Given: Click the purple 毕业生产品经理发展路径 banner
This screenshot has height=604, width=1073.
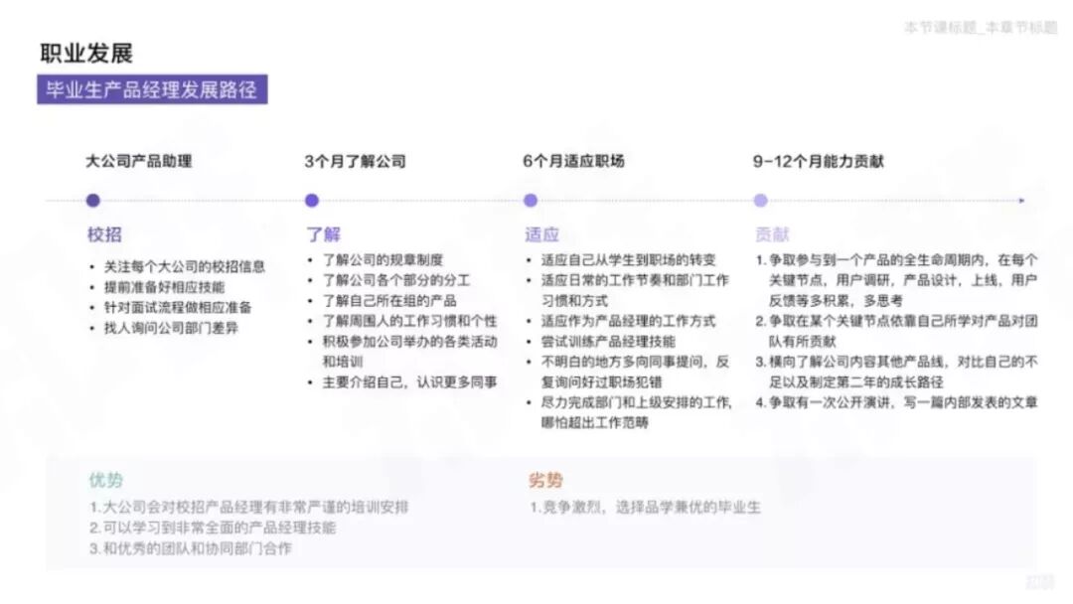Looking at the screenshot, I should (x=152, y=89).
